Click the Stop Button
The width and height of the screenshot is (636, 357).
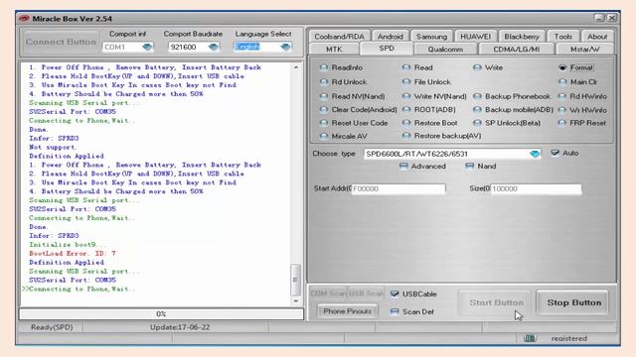point(573,302)
